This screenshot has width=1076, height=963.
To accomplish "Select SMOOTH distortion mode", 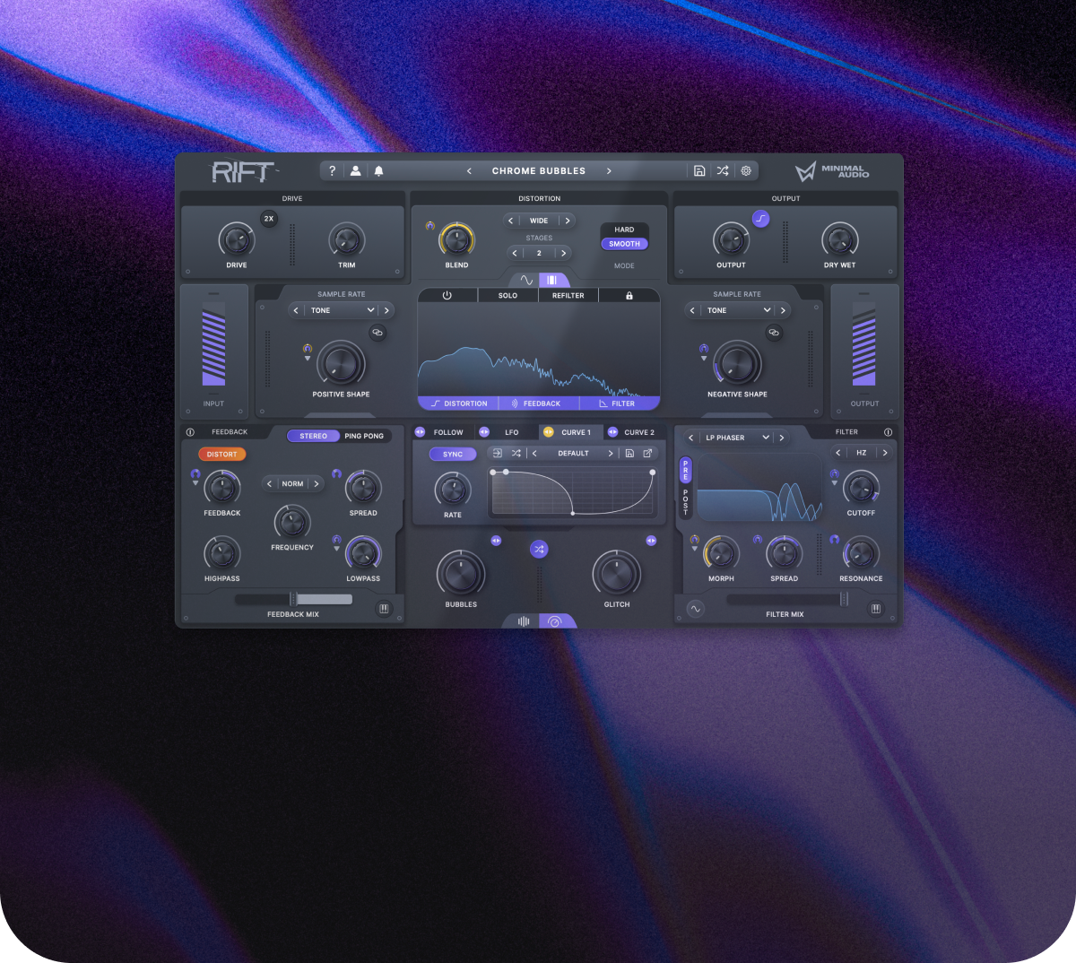I will (x=625, y=244).
